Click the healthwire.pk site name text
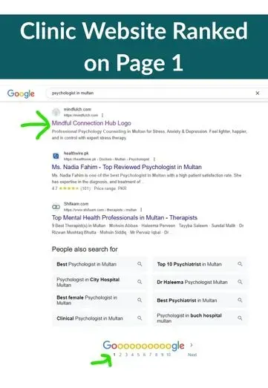 pyautogui.click(x=76, y=153)
